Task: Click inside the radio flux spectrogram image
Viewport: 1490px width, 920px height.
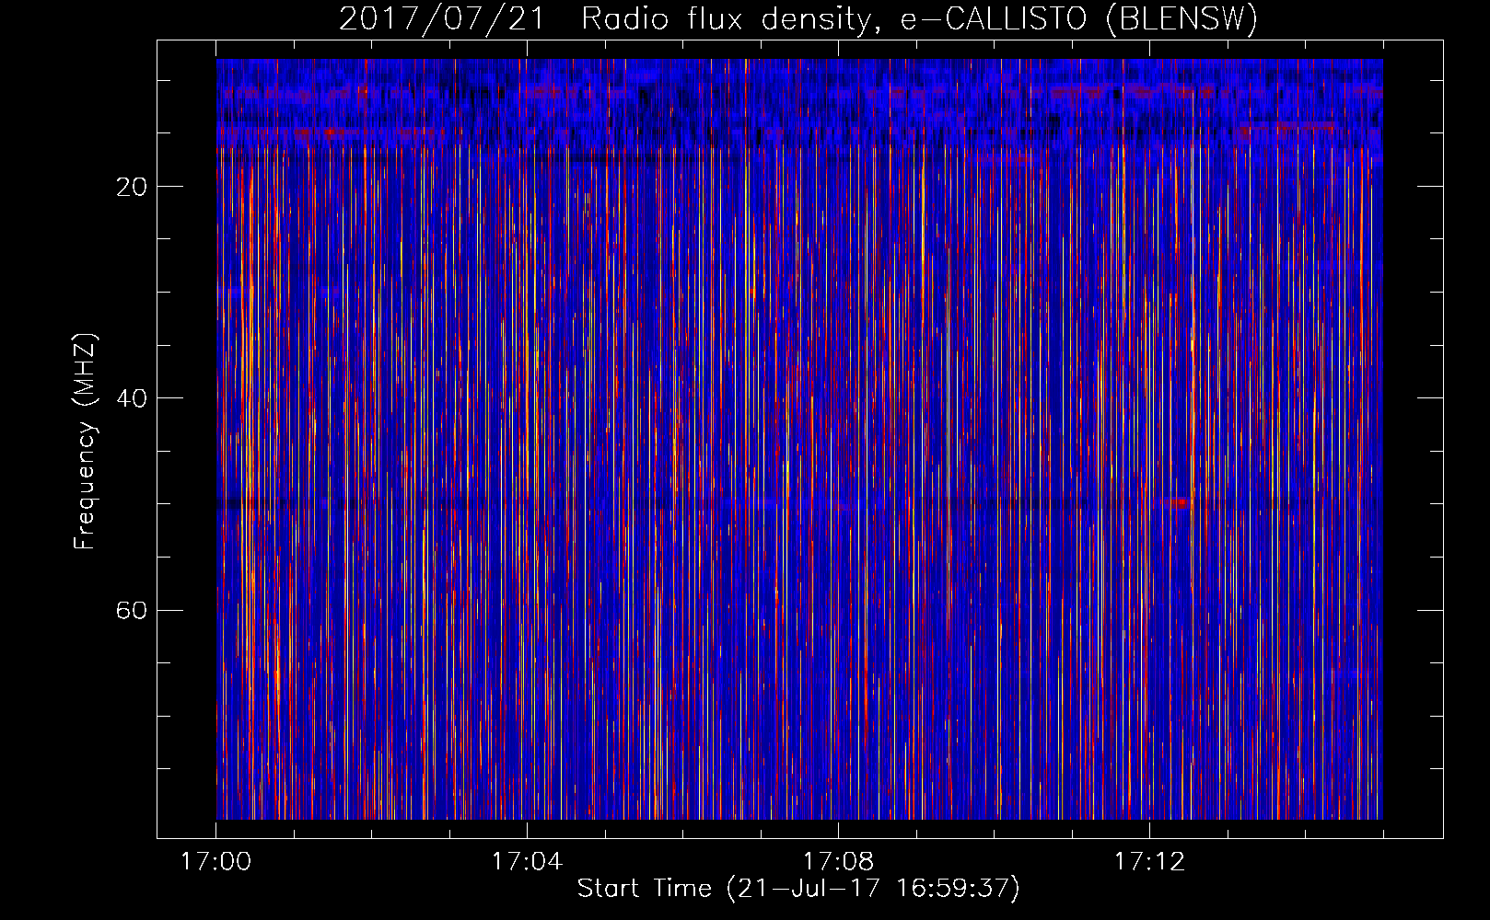Action: (799, 439)
